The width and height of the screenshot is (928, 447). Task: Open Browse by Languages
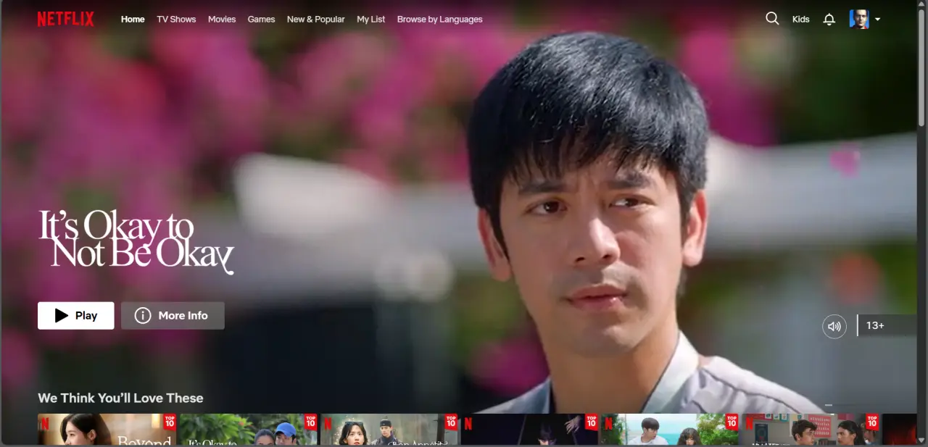(x=439, y=20)
